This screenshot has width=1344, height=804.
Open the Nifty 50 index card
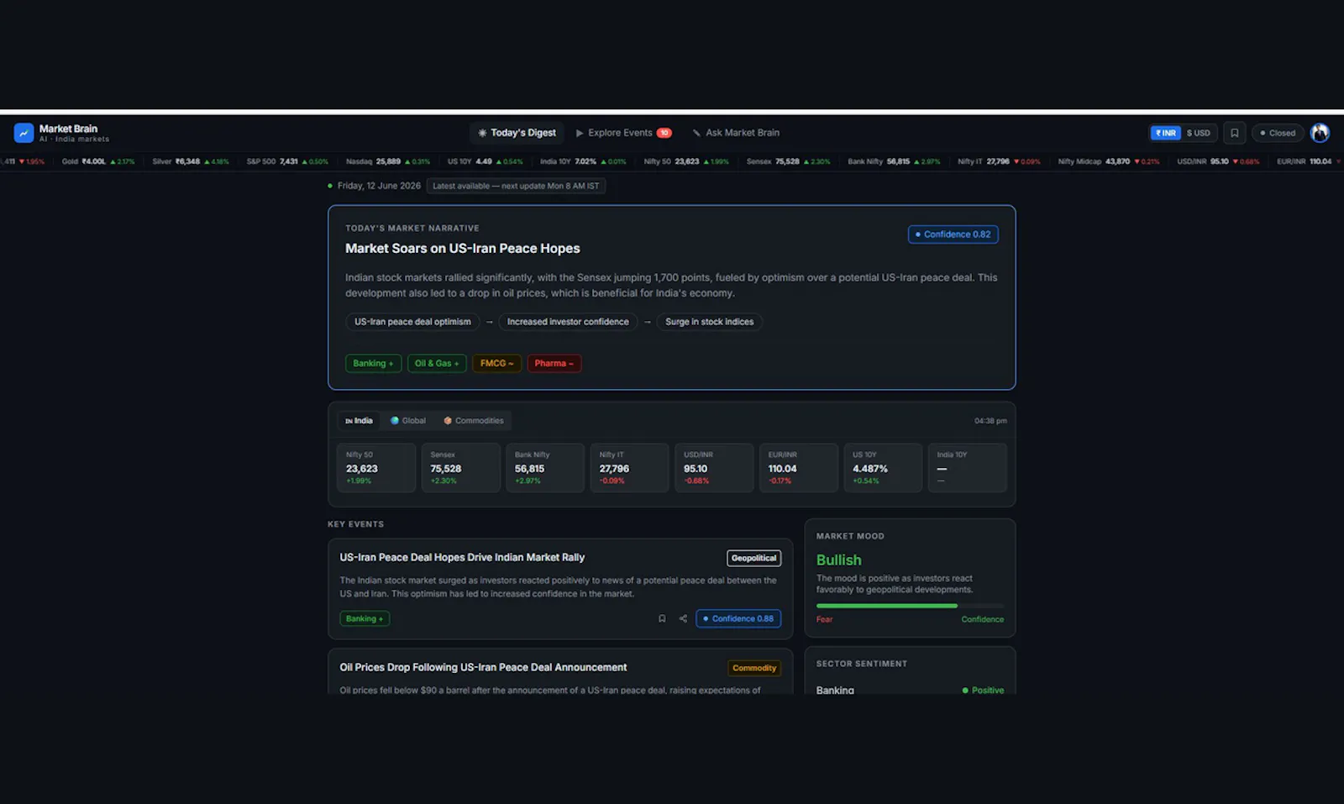(376, 468)
